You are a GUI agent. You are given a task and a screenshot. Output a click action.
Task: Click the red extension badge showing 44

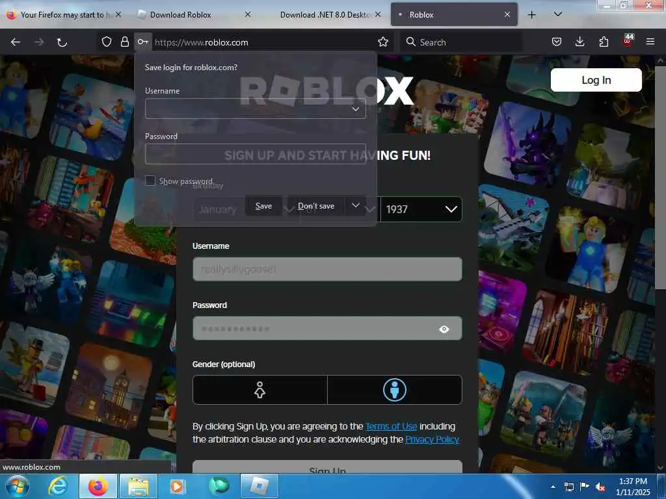click(628, 40)
